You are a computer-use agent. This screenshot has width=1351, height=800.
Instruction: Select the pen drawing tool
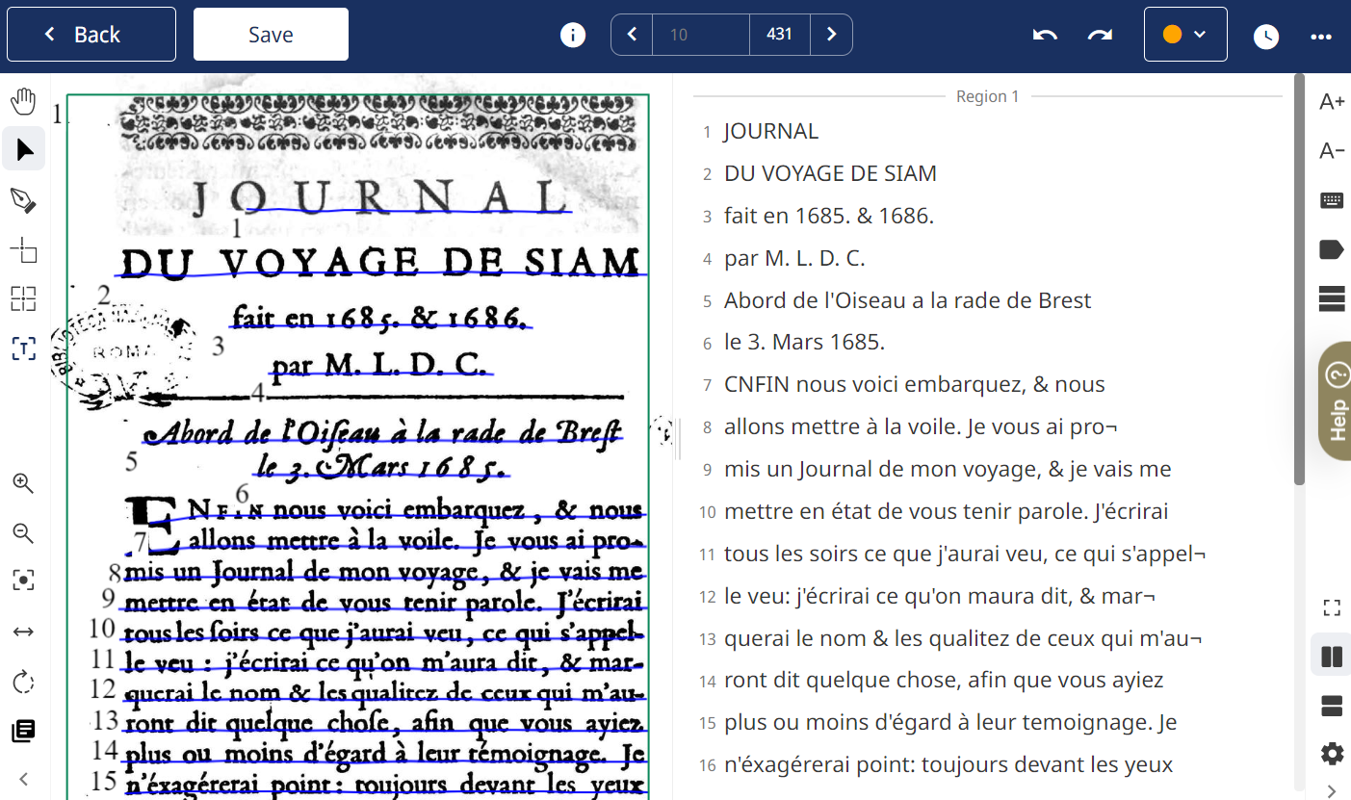pos(23,200)
